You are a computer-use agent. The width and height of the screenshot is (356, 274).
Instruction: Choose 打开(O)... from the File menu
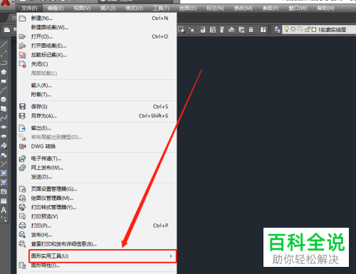[97, 36]
